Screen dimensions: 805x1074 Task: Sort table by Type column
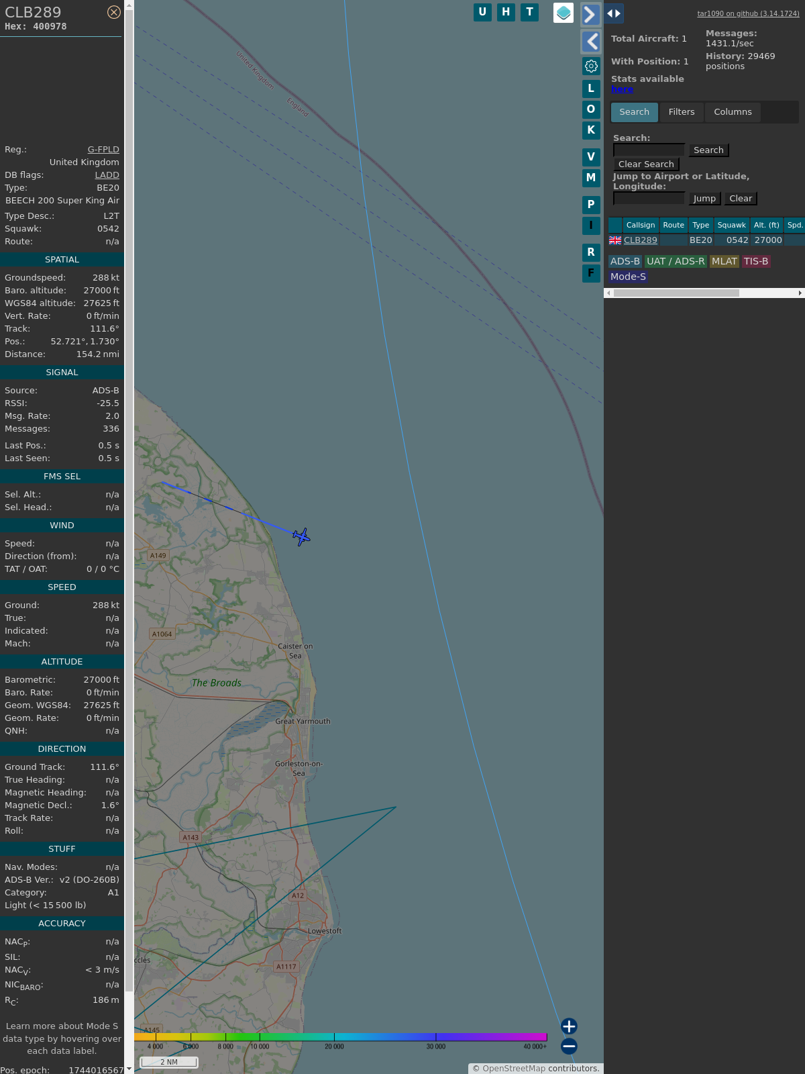coord(701,226)
